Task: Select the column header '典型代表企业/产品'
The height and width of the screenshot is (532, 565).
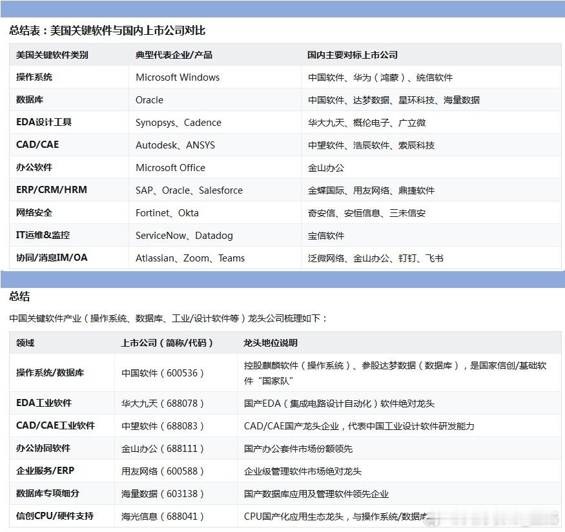Action: click(x=174, y=55)
